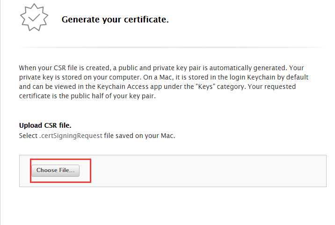Click the checkmark inside the seal icon
This screenshot has height=225, width=335.
coord(34,17)
